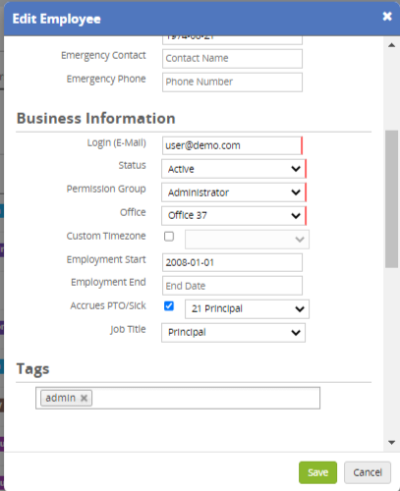This screenshot has height=491, width=400.
Task: Click the Employment Start date field
Action: pos(232,262)
